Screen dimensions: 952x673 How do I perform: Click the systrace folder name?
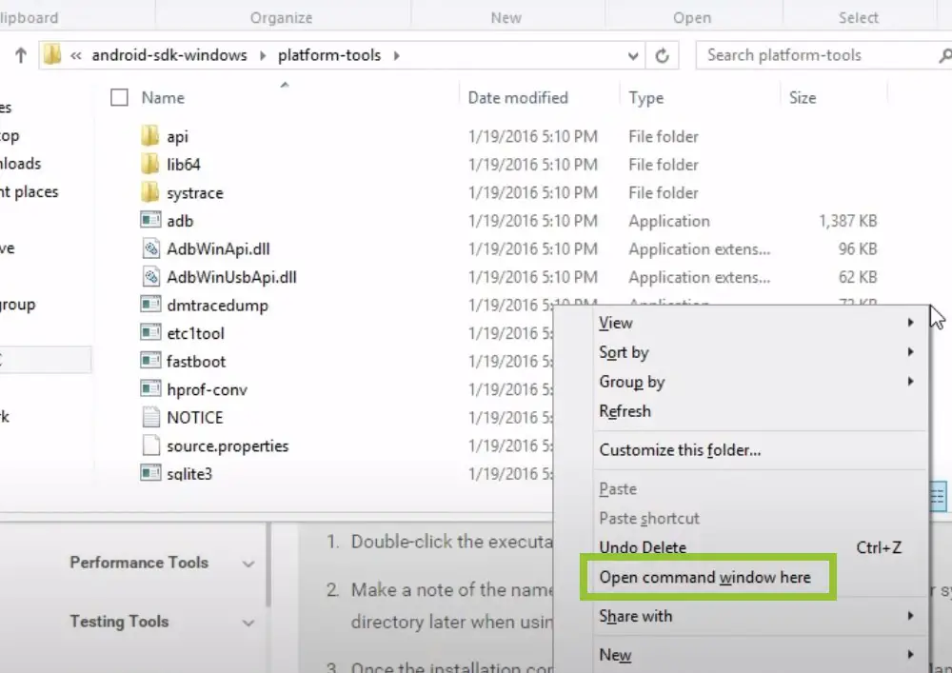[195, 193]
